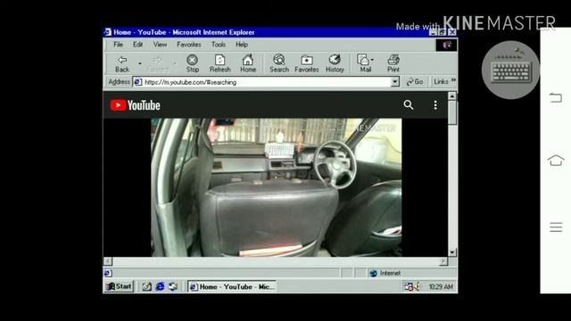Click the vertical scrollbar up arrow
571x321 pixels.
point(452,96)
